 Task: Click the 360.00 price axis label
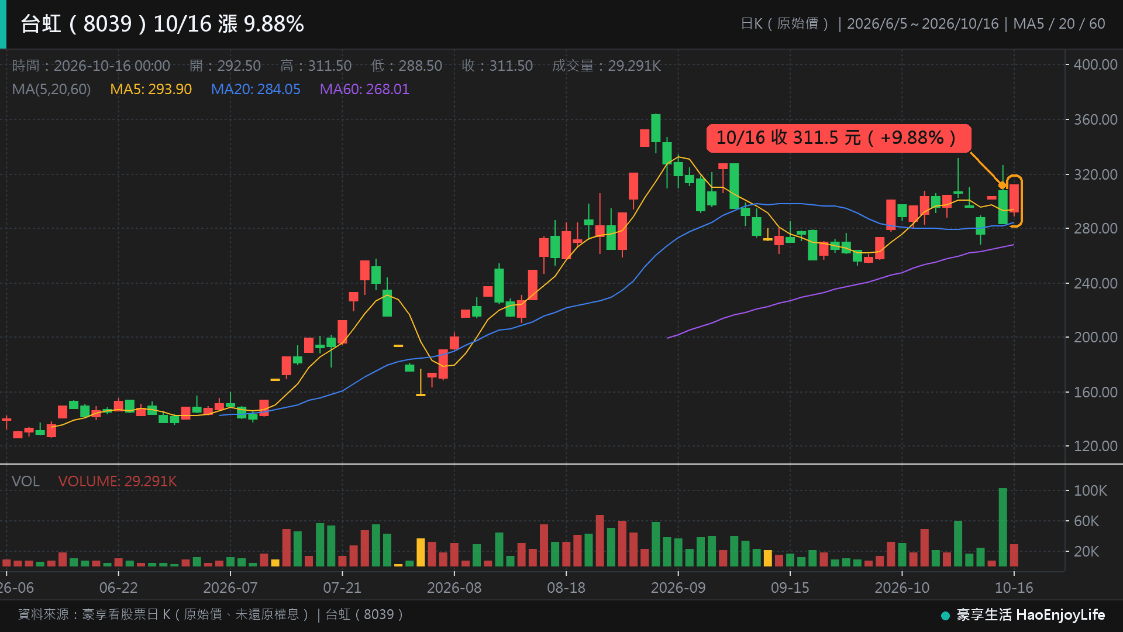(1096, 119)
